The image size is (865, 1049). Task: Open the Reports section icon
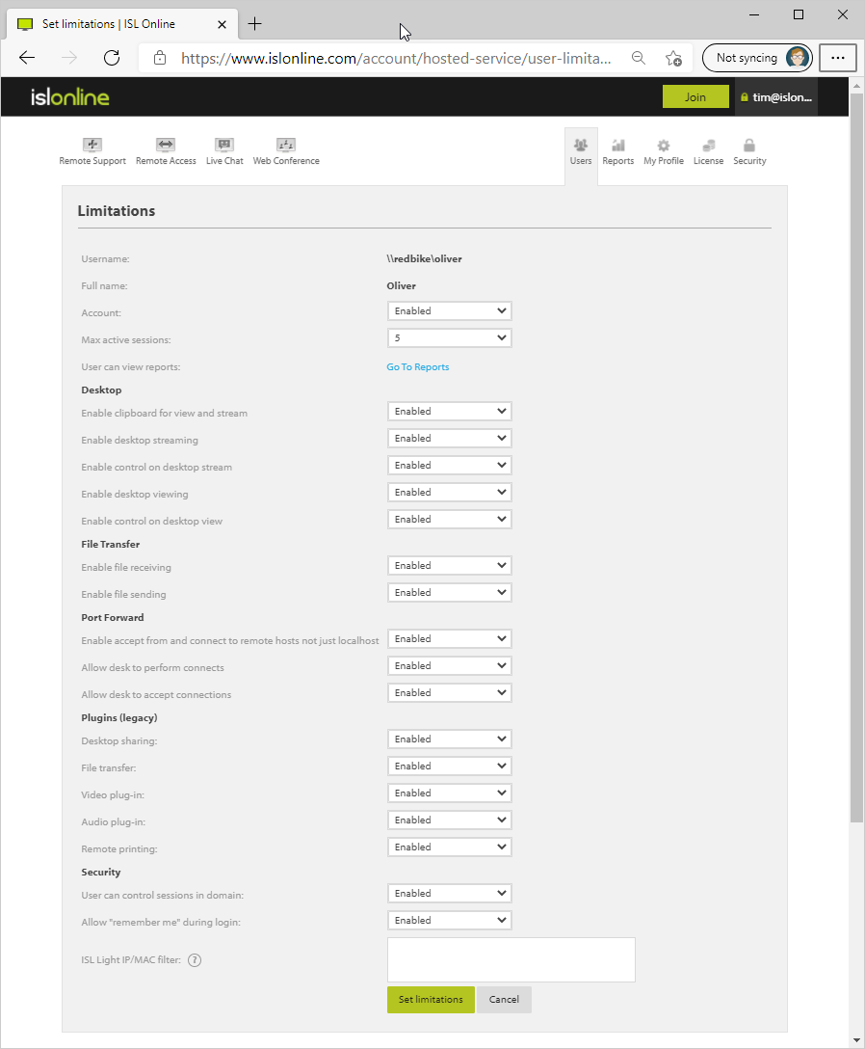[617, 146]
